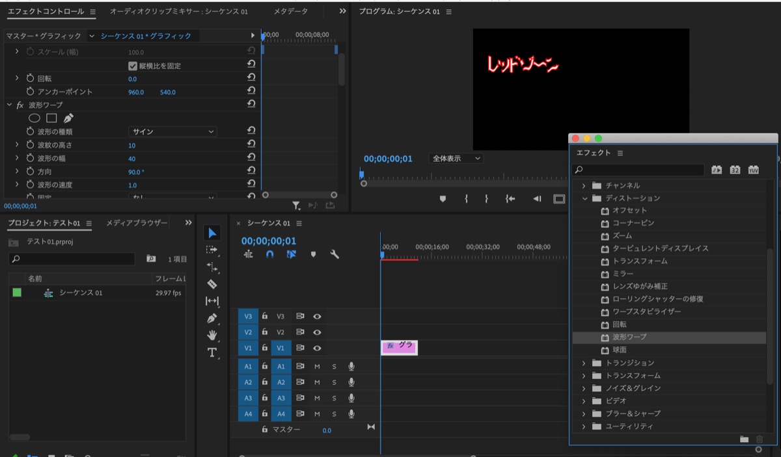Click the Go to In point button

point(511,199)
